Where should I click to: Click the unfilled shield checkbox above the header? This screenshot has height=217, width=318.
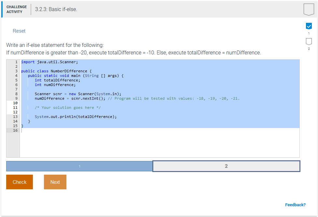(308, 9)
